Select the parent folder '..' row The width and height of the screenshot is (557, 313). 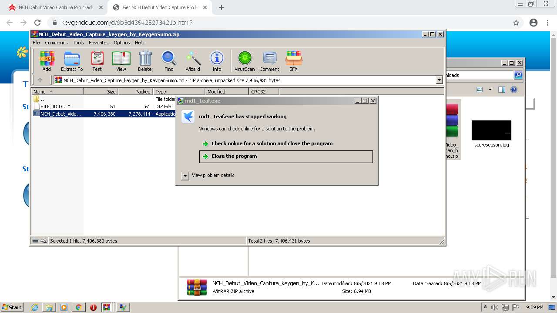click(x=104, y=99)
